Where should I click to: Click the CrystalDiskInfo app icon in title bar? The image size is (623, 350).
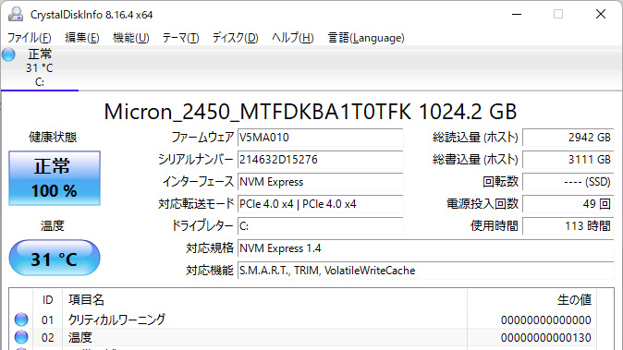coord(16,14)
